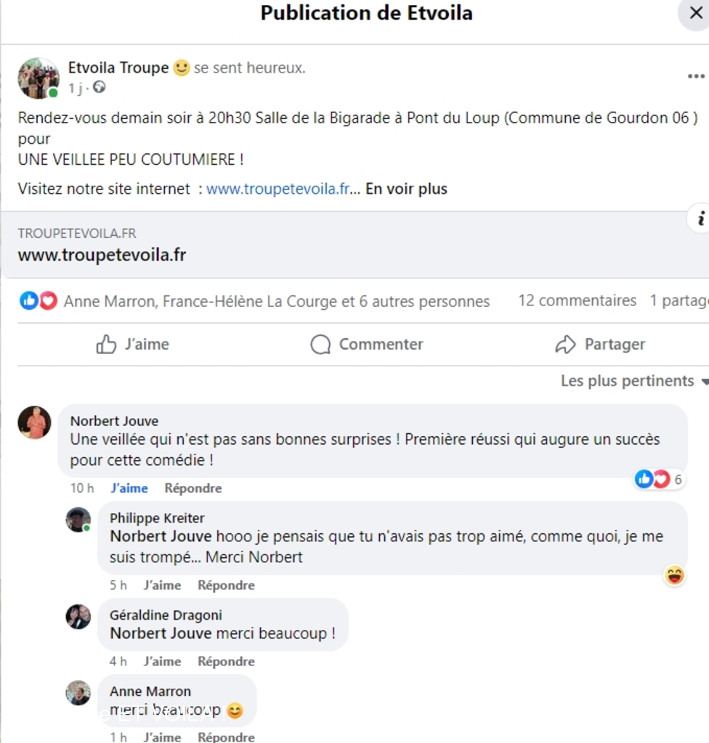Click Répondre under Norbert Jouve's comment
The width and height of the screenshot is (709, 743).
tap(193, 488)
